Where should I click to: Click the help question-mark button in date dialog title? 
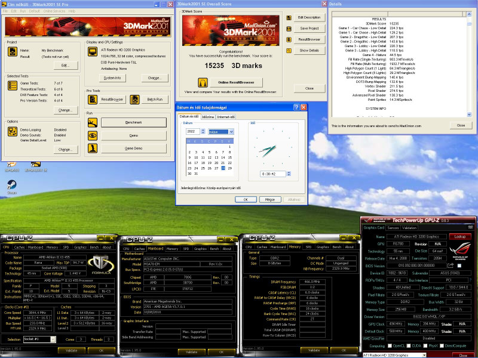pos(296,107)
